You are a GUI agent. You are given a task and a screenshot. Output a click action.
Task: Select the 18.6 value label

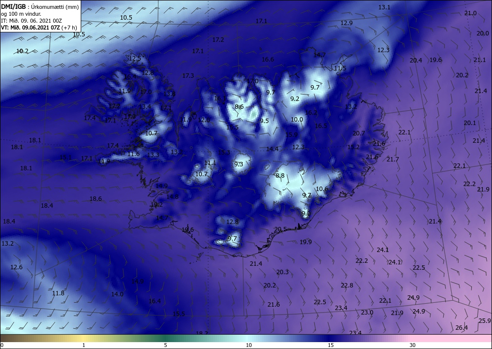coord(95,199)
